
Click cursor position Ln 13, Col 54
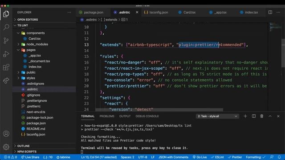[99, 157]
